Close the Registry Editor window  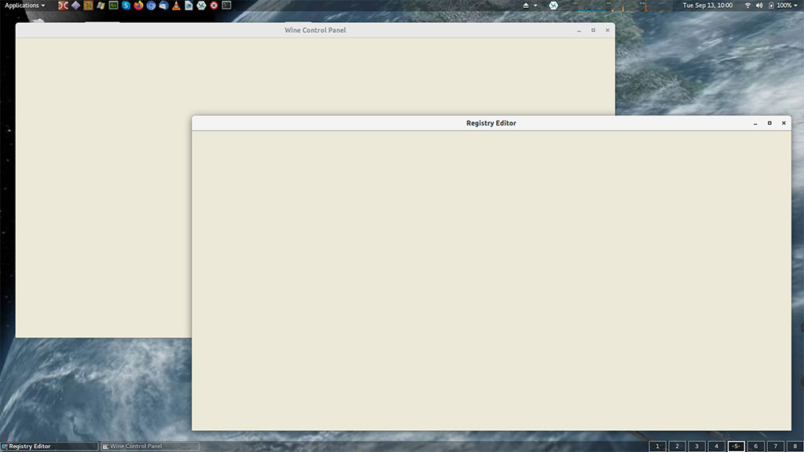[x=784, y=123]
